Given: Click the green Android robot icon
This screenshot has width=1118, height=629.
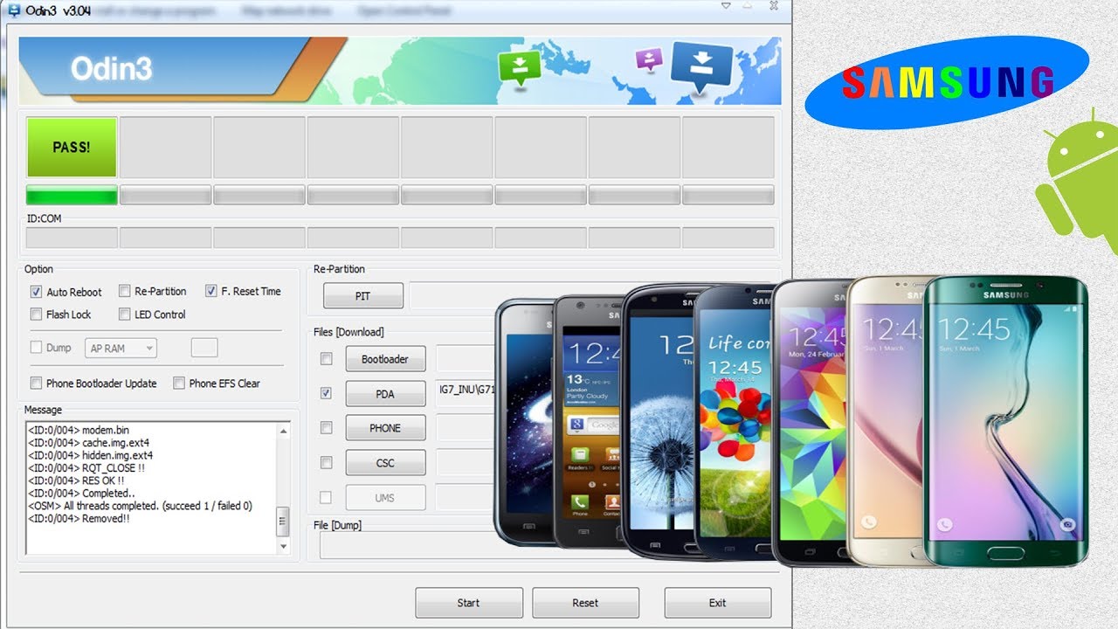Looking at the screenshot, I should pos(1079,183).
